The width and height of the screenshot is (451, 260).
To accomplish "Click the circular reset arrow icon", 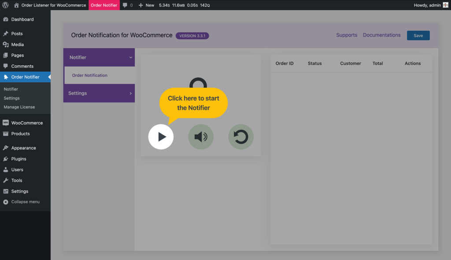I will click(x=241, y=137).
